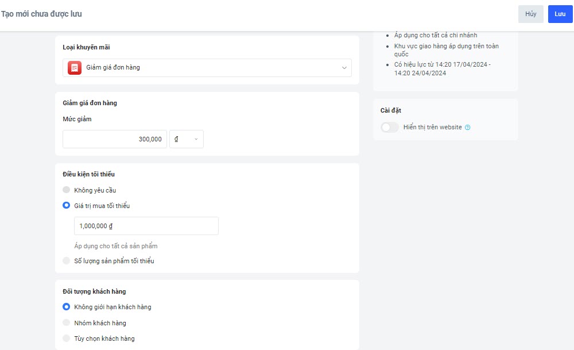The width and height of the screenshot is (574, 350).
Task: Pick the Tùy chọn khách hàng option
Action: [67, 339]
